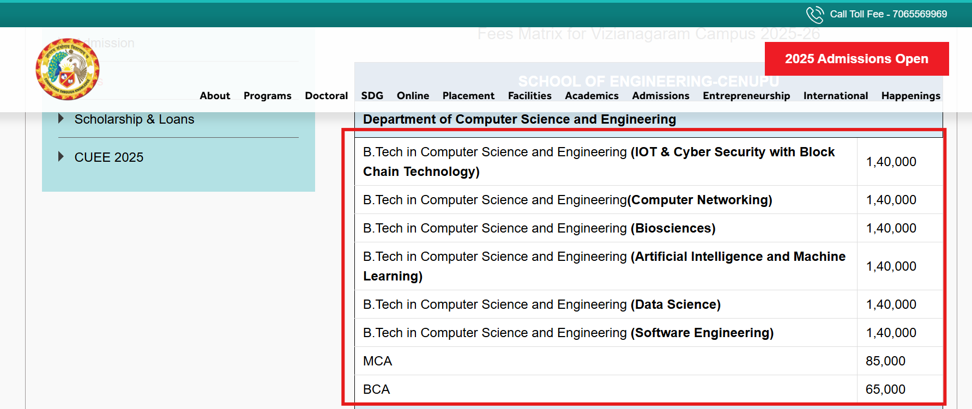This screenshot has width=972, height=409.
Task: Open the Programs menu
Action: pos(268,96)
